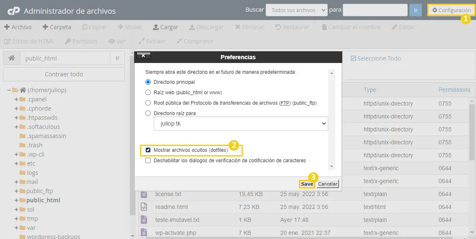Click the Ir search button

click(x=416, y=10)
